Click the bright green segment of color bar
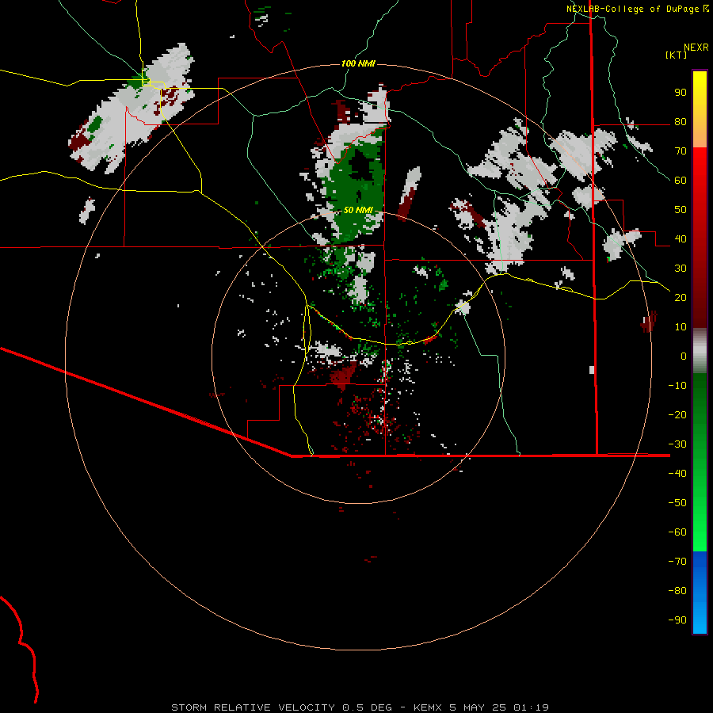 point(700,509)
